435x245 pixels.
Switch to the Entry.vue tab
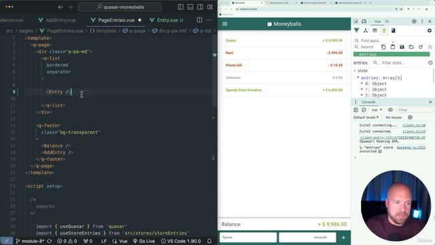click(x=167, y=20)
